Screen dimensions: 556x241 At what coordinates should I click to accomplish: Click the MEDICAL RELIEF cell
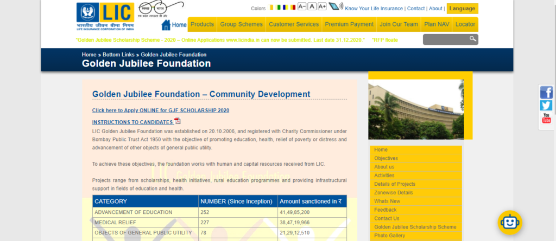point(146,223)
